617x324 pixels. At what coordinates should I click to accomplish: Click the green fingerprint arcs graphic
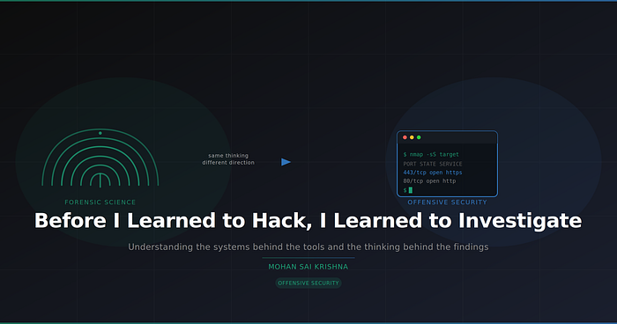pyautogui.click(x=100, y=158)
